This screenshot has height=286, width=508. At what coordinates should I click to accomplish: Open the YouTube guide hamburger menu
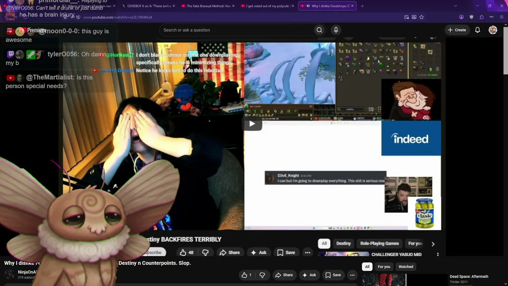click(10, 31)
